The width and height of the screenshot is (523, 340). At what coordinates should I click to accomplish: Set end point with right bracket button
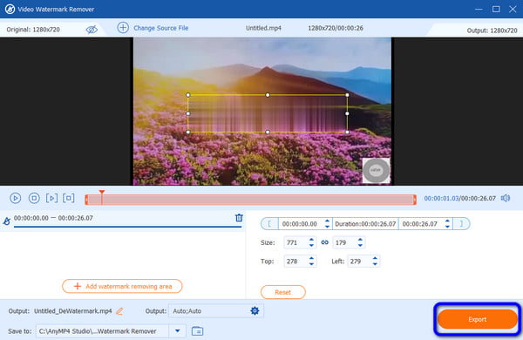(x=461, y=224)
